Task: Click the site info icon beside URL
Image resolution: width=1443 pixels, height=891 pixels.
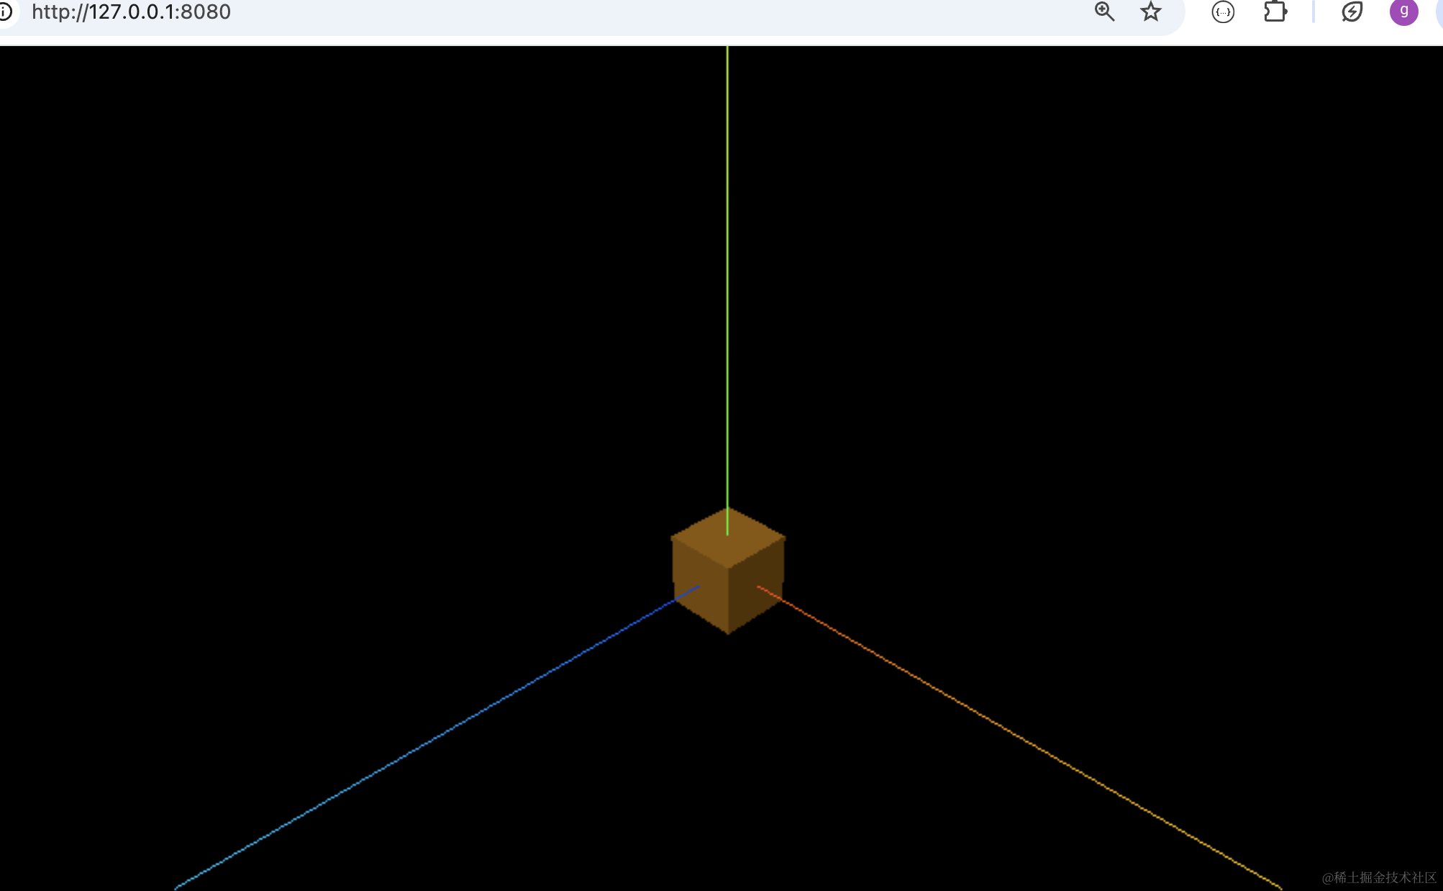Action: pyautogui.click(x=5, y=12)
